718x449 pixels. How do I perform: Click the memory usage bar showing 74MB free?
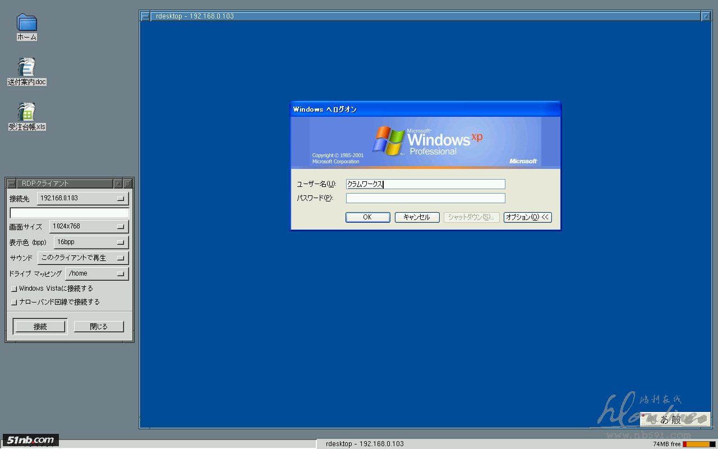698,444
